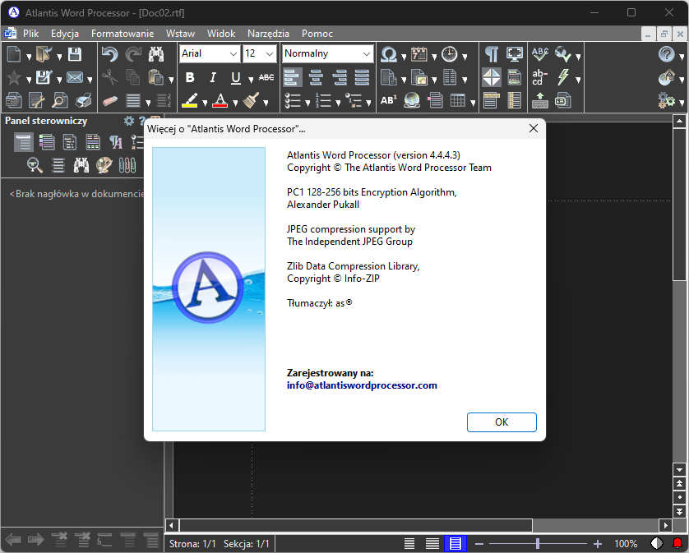Toggle Bold formatting

190,78
